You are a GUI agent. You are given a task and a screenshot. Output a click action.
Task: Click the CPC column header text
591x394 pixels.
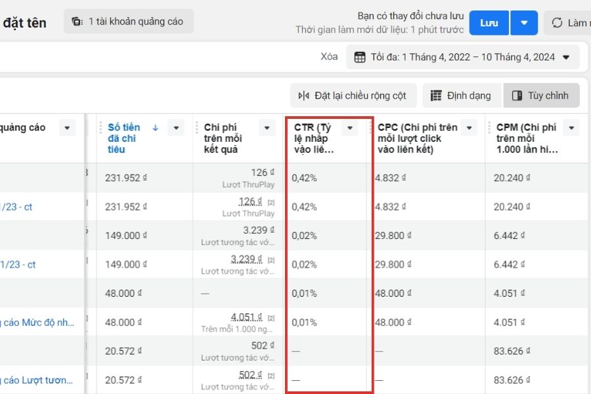[418, 139]
